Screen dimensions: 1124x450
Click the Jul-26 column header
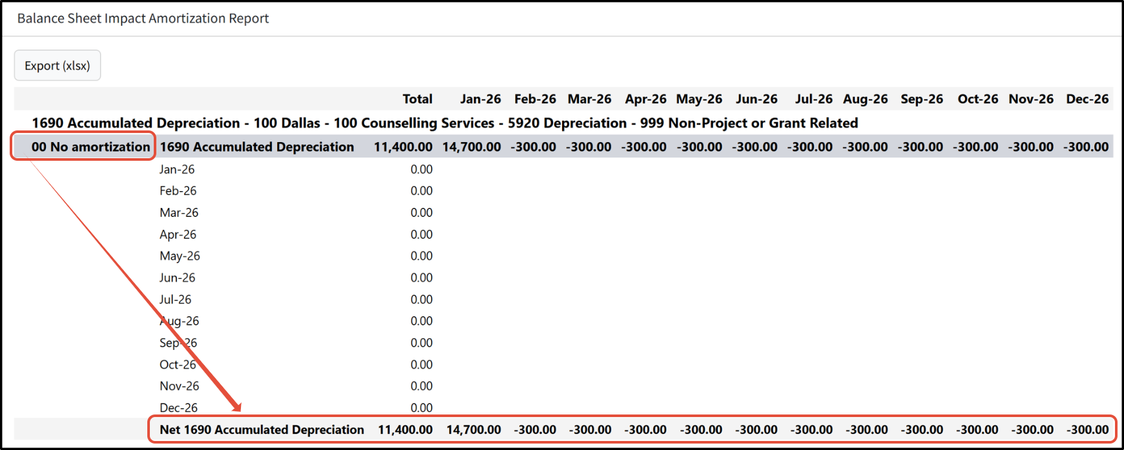tap(814, 99)
